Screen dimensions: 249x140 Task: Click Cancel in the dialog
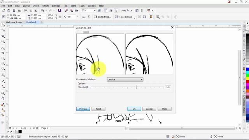(149, 109)
